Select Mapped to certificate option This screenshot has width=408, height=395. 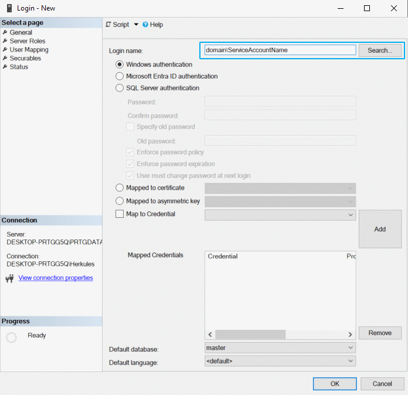pos(120,188)
